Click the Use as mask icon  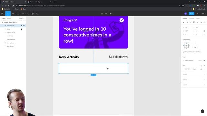(x=111, y=14)
